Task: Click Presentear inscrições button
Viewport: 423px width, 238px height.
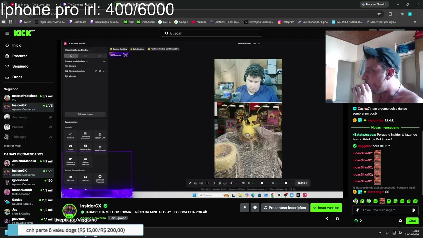Action: tap(285, 208)
